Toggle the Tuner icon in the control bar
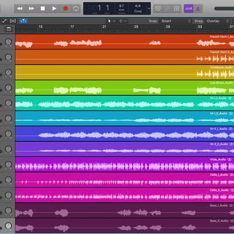234x234 pixels. [x=167, y=9]
